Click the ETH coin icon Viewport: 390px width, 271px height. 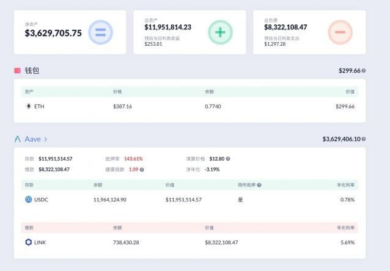(x=29, y=106)
